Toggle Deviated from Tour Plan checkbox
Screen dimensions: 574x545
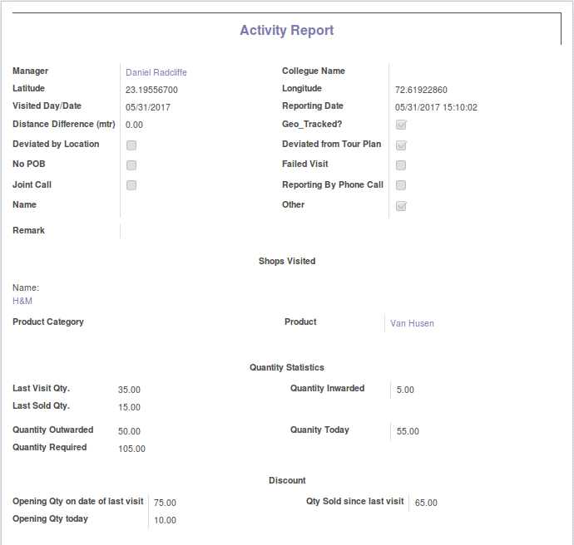click(x=401, y=145)
